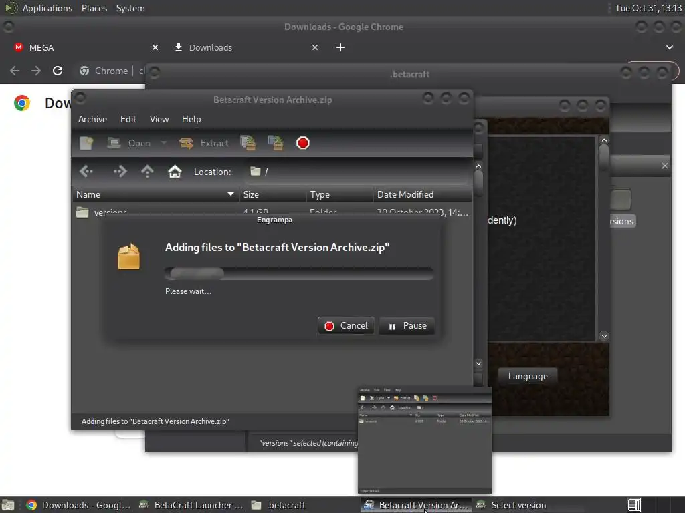Go back with the archive back arrow
Image resolution: width=685 pixels, height=513 pixels.
86,172
